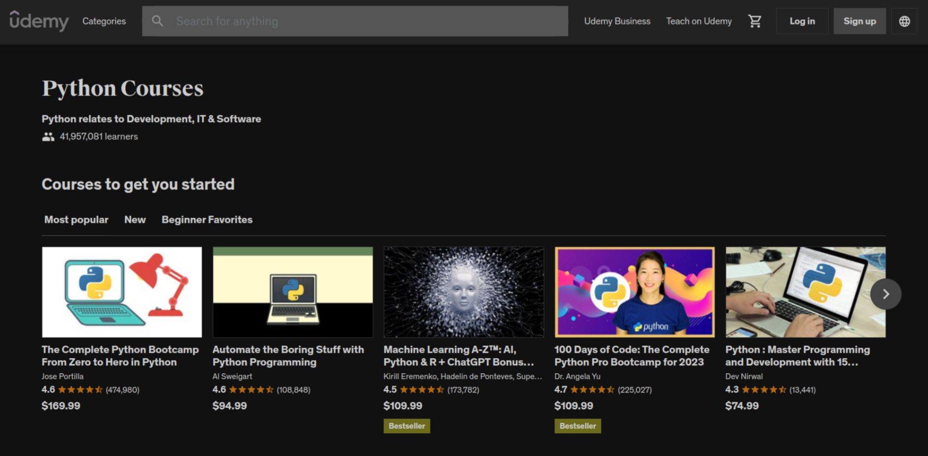Open Automate the Boring Stuff thumbnail

[x=293, y=292]
